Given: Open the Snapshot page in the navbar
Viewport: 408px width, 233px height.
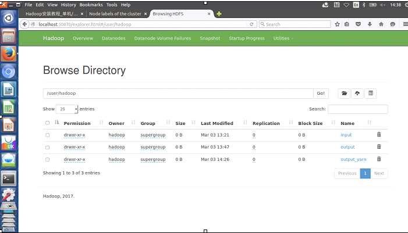Looking at the screenshot, I should coord(210,38).
